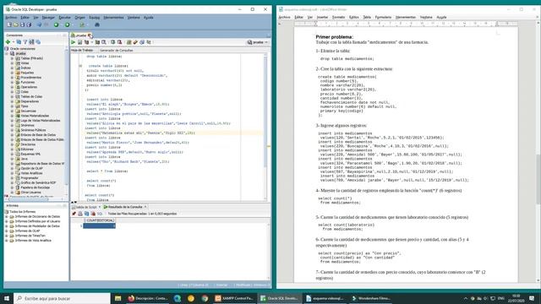Viewport: 541px width, 304px height.
Task: Click the green Forward navigation arrow
Action: (68, 24)
